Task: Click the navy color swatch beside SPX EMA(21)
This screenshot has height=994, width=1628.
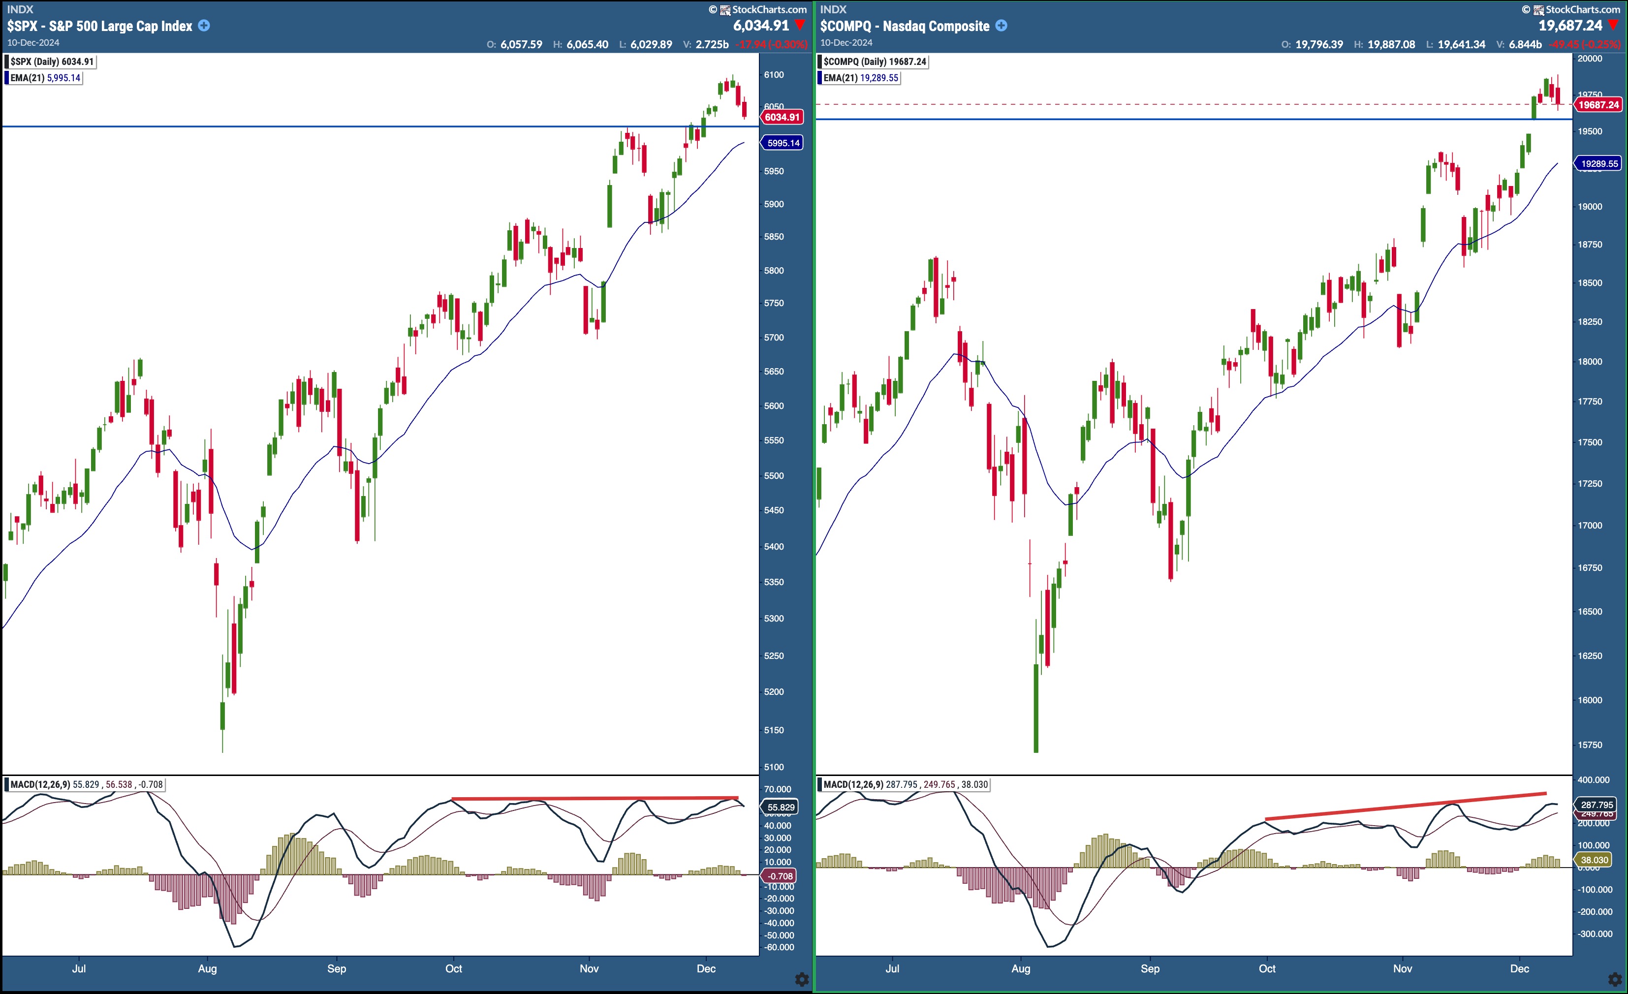Action: click(x=7, y=78)
